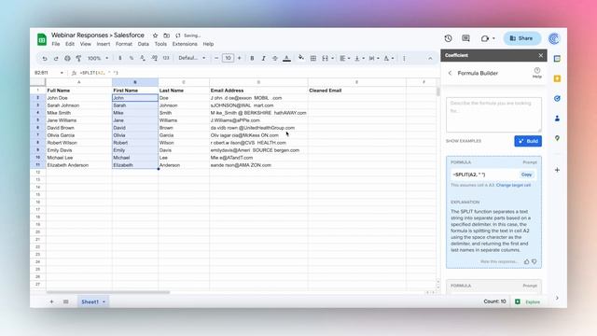
Task: Open Calendar in the side panel
Action: (557, 59)
